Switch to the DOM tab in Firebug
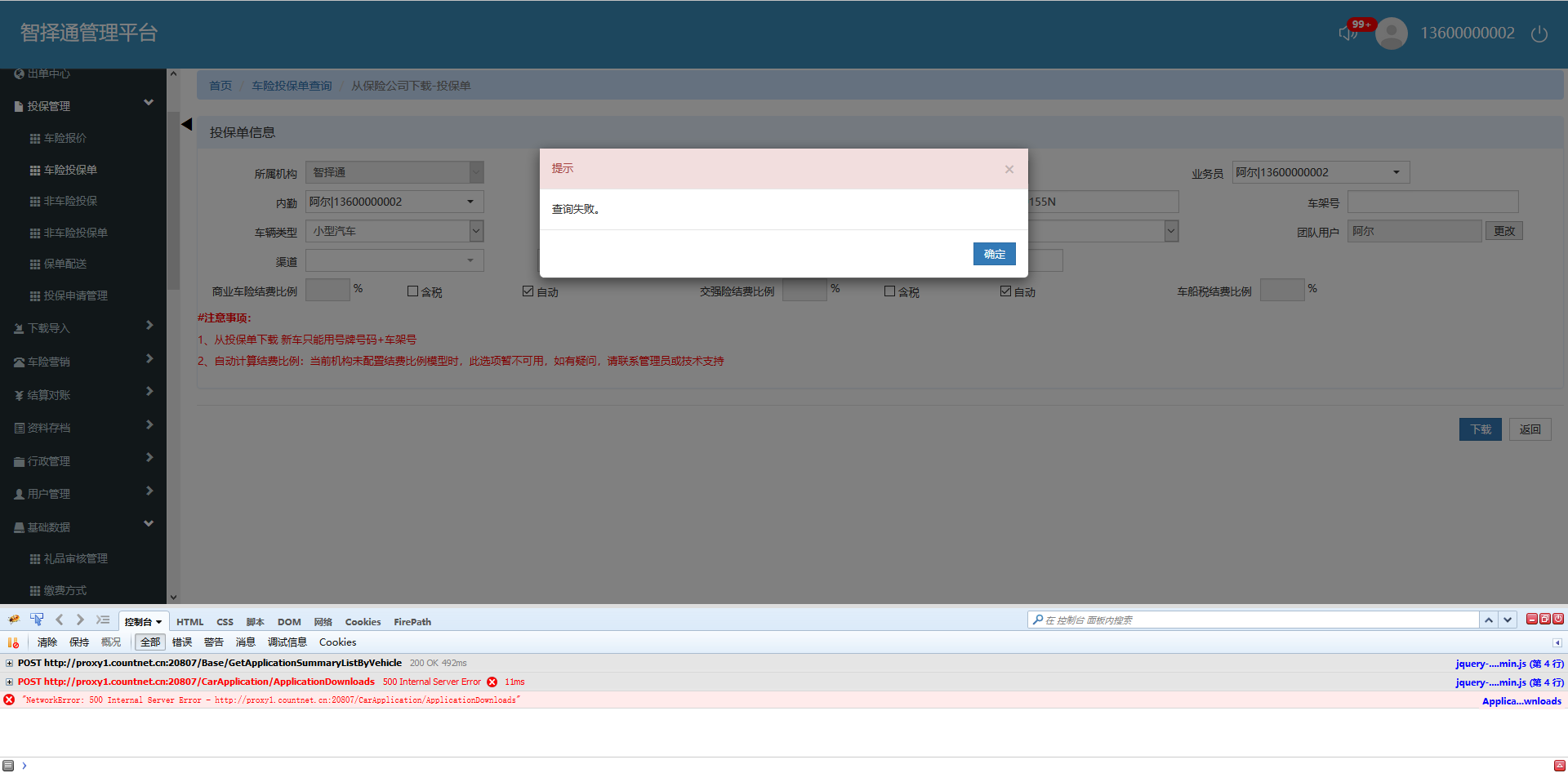 (x=289, y=622)
